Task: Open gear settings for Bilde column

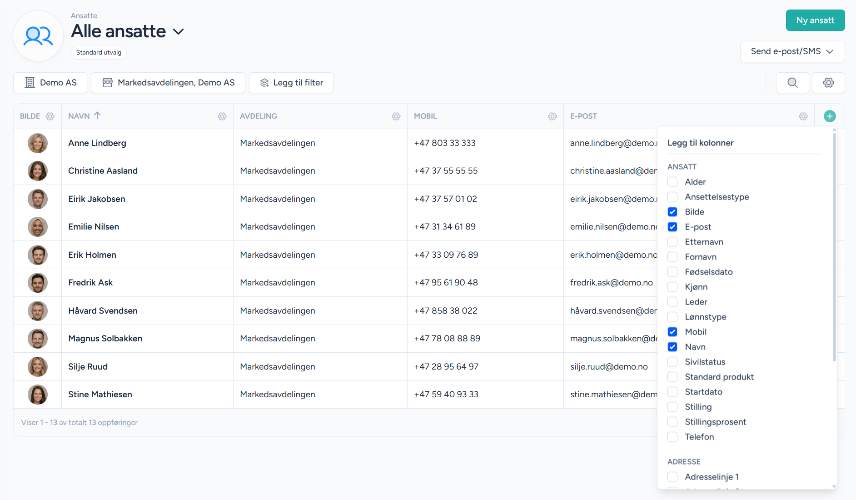Action: [50, 116]
